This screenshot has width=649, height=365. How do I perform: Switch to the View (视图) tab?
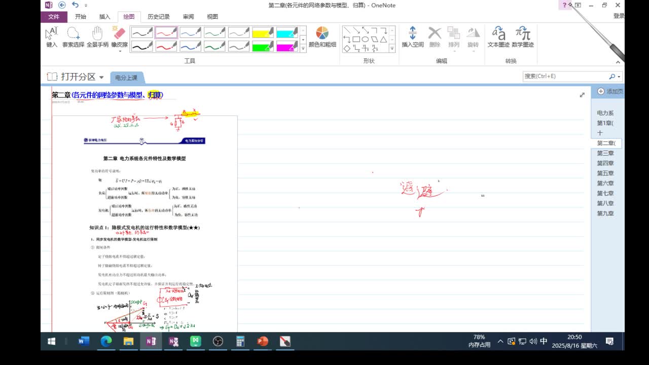[x=212, y=16]
